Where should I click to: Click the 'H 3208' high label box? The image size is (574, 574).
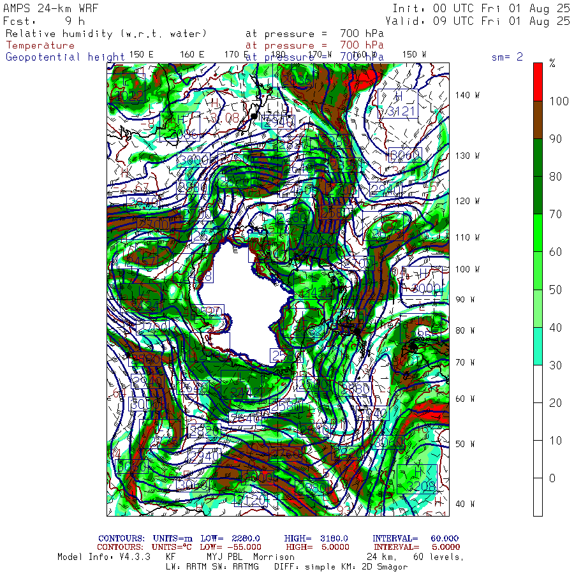coord(417,479)
